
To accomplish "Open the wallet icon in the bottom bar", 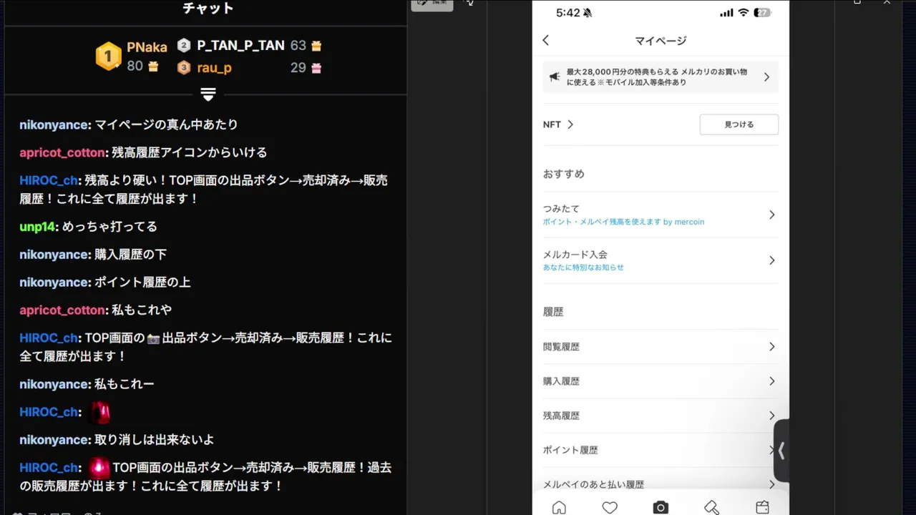I will pos(762,507).
